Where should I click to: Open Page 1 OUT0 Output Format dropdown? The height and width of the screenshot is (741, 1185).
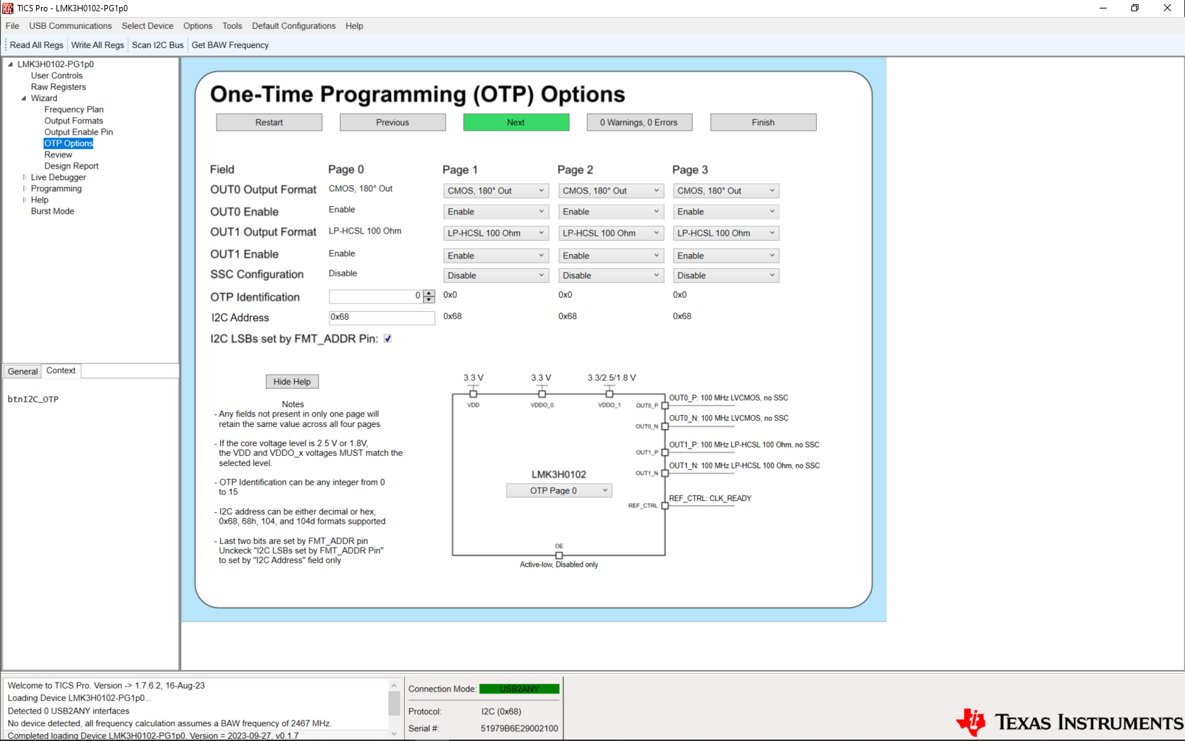click(x=496, y=191)
